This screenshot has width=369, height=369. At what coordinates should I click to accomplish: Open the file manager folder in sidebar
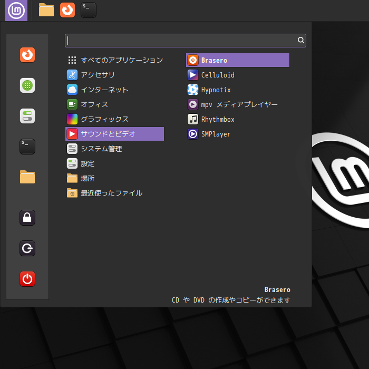click(27, 177)
